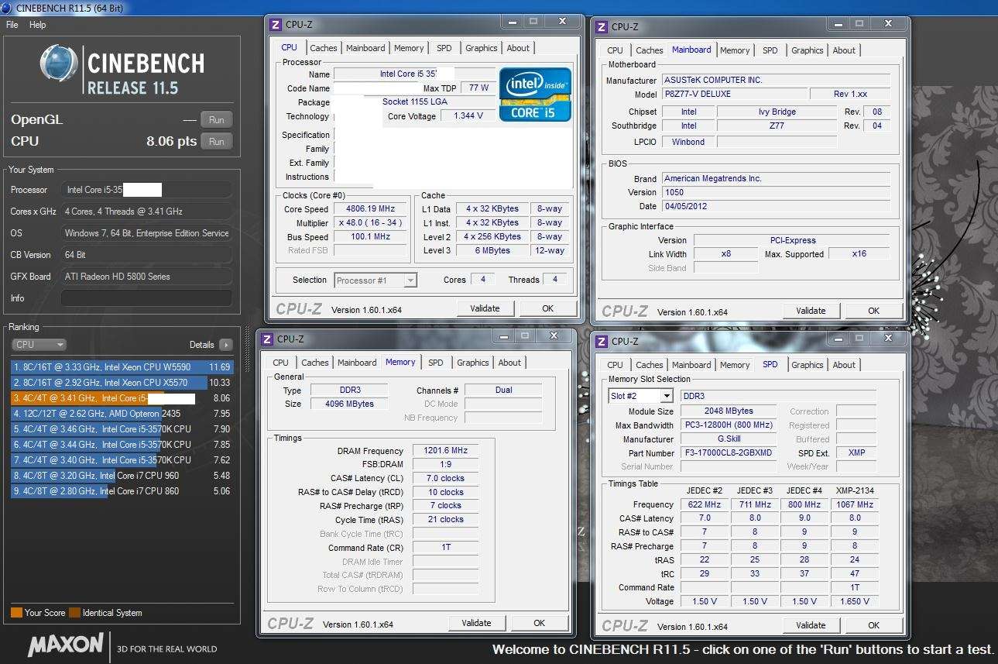Open the File menu in Cinebench
The width and height of the screenshot is (998, 664).
coord(12,25)
